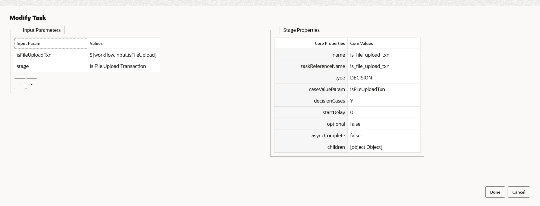
Task: Click the minus button to remove parameter
Action: 32,84
